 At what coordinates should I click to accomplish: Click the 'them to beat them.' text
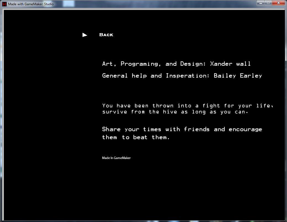(x=136, y=137)
